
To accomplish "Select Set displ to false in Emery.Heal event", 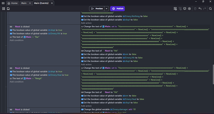I will point(109,103).
